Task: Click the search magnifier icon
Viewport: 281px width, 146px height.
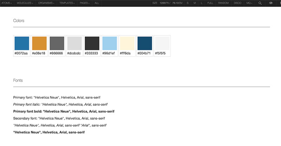Action: pyautogui.click(x=260, y=3)
